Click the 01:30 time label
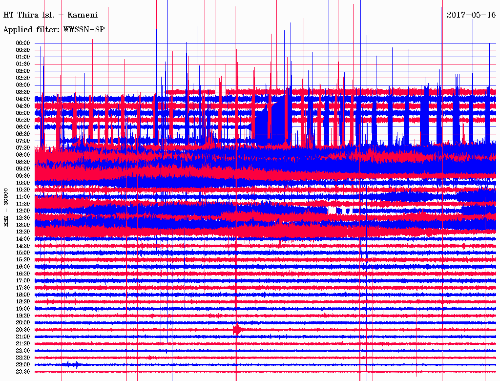The image size is (500, 381). click(x=23, y=64)
